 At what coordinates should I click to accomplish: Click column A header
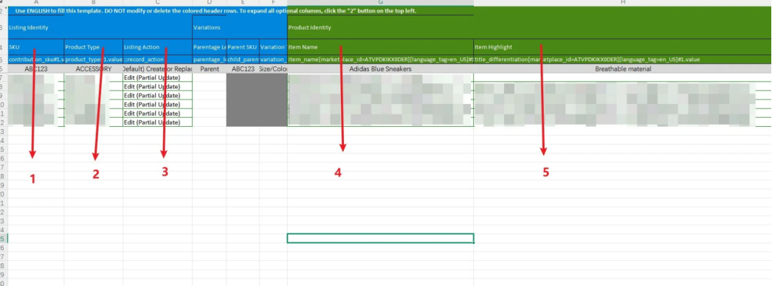click(36, 2)
